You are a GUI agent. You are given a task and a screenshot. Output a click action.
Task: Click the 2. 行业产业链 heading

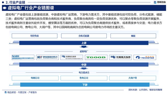[15, 2]
